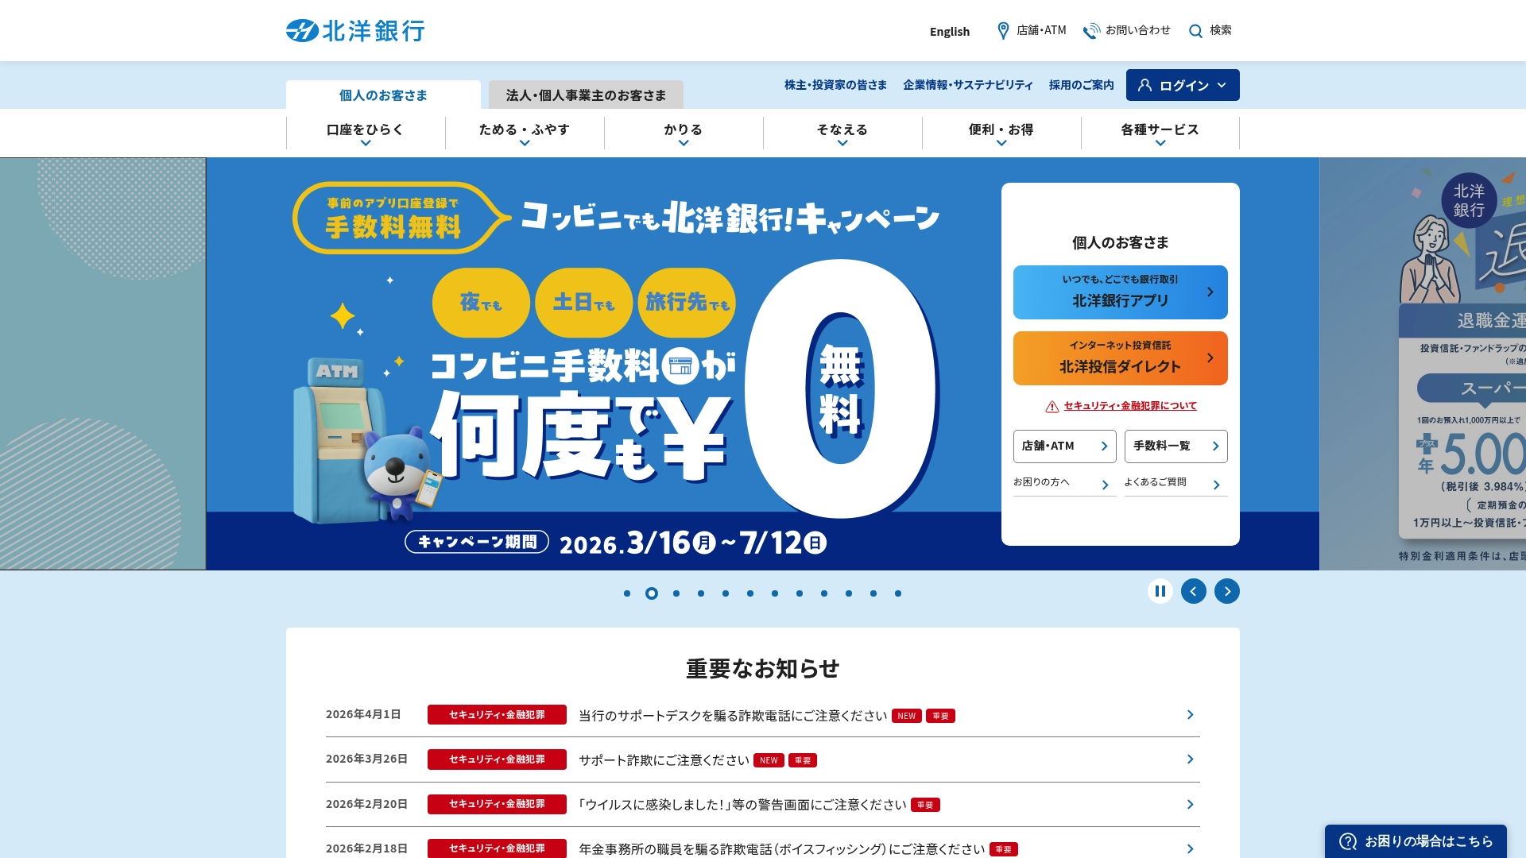This screenshot has width=1526, height=858.
Task: Click the NEW badge on サポート詐欺 notice
Action: point(769,760)
